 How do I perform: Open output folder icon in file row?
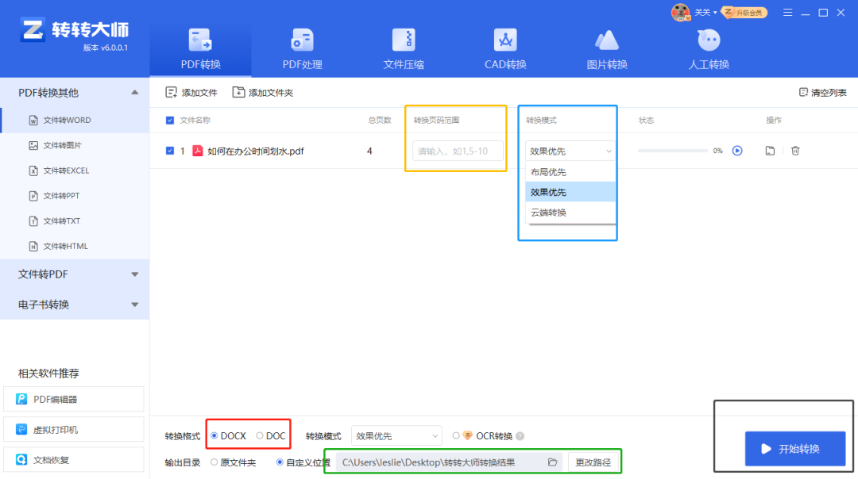(769, 150)
